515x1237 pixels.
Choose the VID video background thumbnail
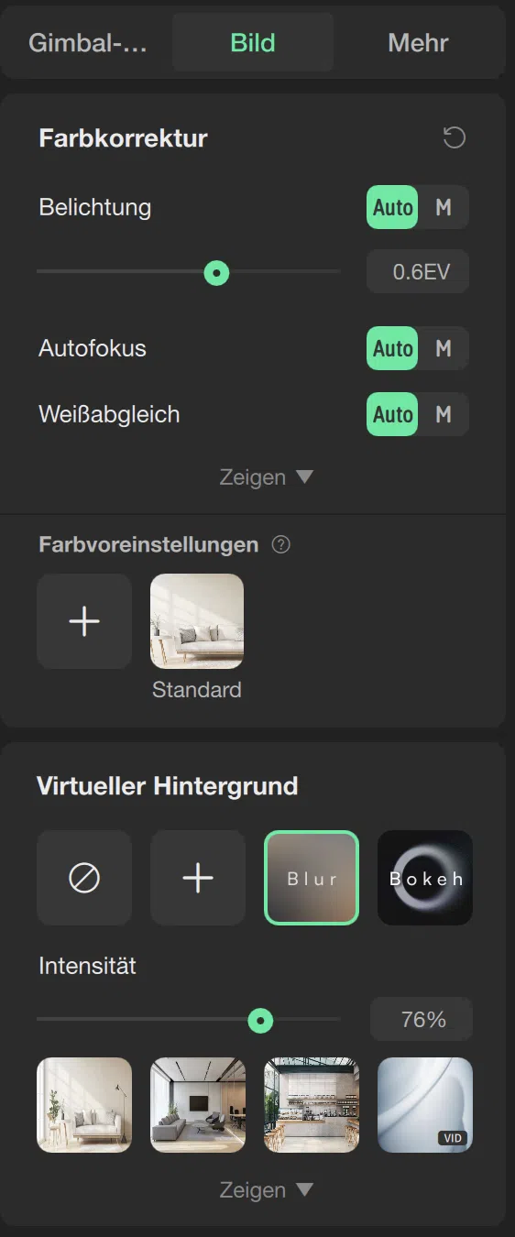coord(425,1105)
